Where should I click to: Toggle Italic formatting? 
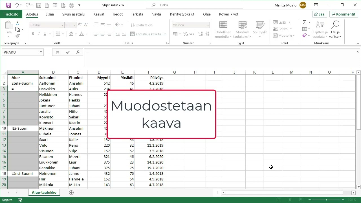39,34
